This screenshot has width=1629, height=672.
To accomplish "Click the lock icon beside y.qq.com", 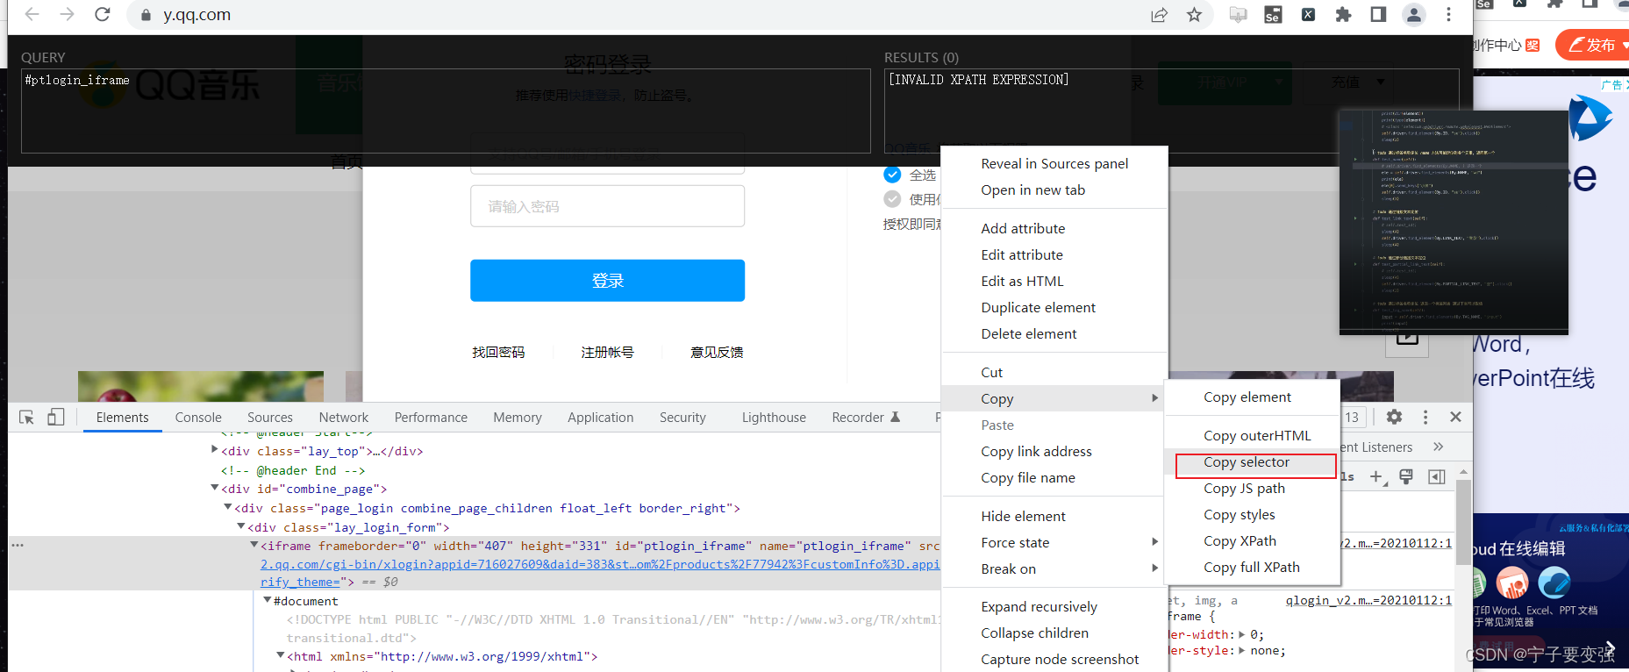I will coord(146,15).
